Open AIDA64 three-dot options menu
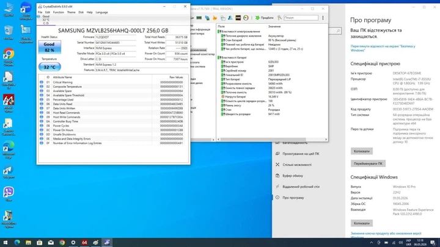Screen dimensions: 440x247 [323, 18]
